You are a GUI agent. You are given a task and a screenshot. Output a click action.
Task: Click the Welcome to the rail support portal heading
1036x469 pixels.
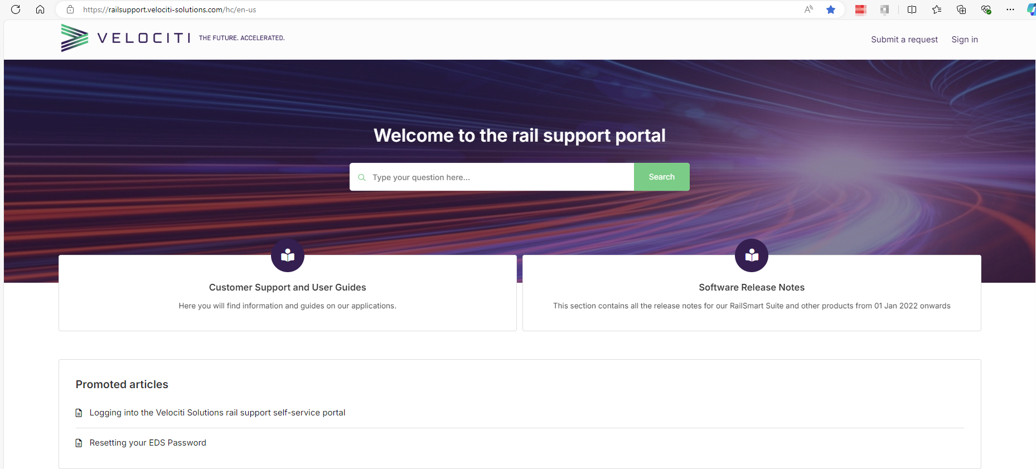tap(520, 136)
